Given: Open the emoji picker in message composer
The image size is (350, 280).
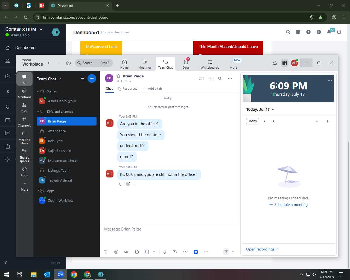Looking at the screenshot, I should click(x=116, y=252).
